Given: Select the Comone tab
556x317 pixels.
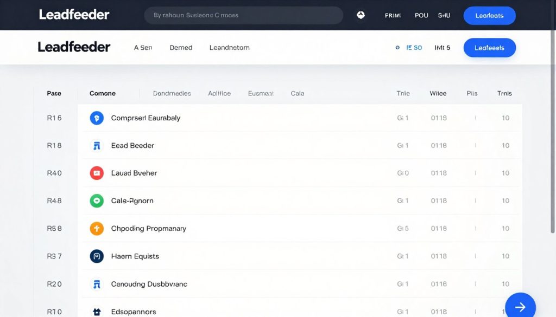Looking at the screenshot, I should pos(103,93).
